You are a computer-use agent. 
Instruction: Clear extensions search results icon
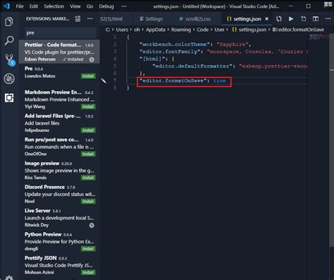click(x=78, y=18)
